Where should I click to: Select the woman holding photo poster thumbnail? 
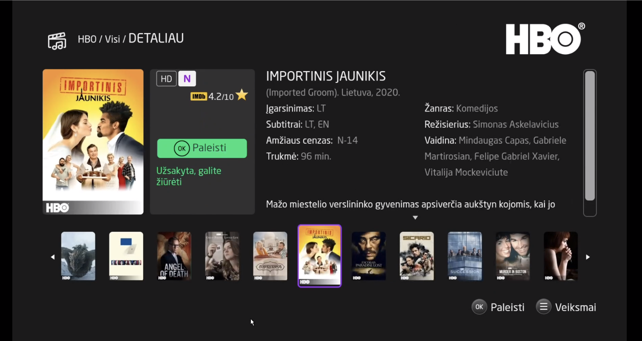point(222,256)
